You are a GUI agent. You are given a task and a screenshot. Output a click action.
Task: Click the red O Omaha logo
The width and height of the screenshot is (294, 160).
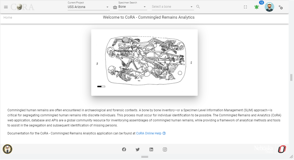pyautogui.click(x=282, y=149)
